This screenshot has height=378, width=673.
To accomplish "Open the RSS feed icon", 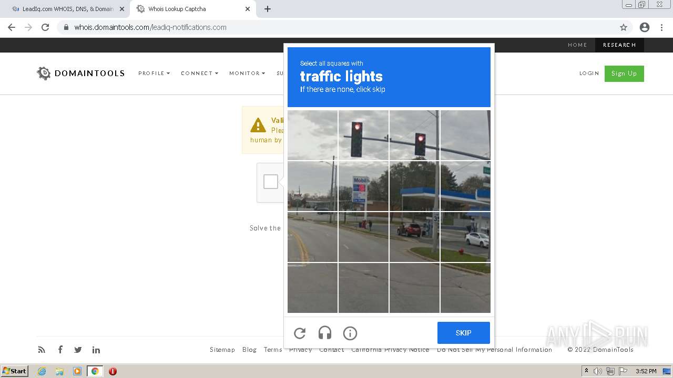I will [42, 350].
